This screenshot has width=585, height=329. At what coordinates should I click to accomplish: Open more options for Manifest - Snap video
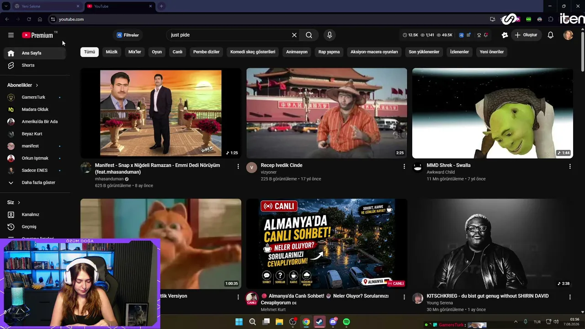(x=238, y=166)
